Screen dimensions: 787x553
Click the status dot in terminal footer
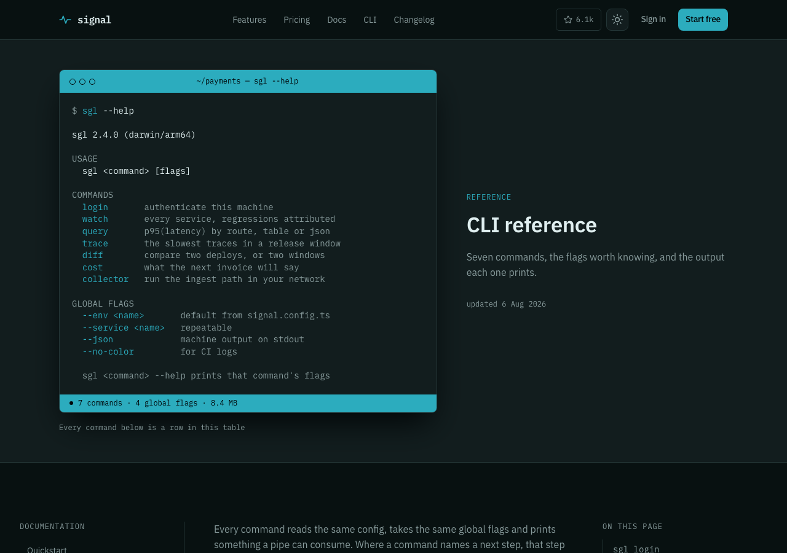71,403
